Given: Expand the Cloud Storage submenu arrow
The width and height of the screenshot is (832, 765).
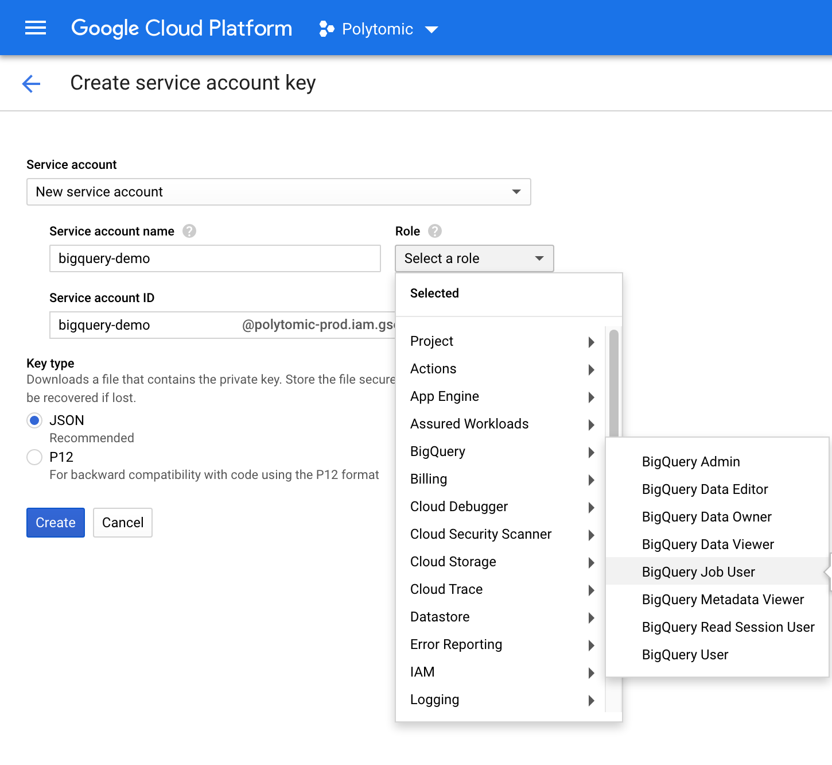Looking at the screenshot, I should point(591,563).
